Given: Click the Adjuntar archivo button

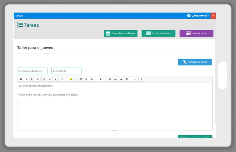Looking at the screenshot, I should pyautogui.click(x=195, y=62).
